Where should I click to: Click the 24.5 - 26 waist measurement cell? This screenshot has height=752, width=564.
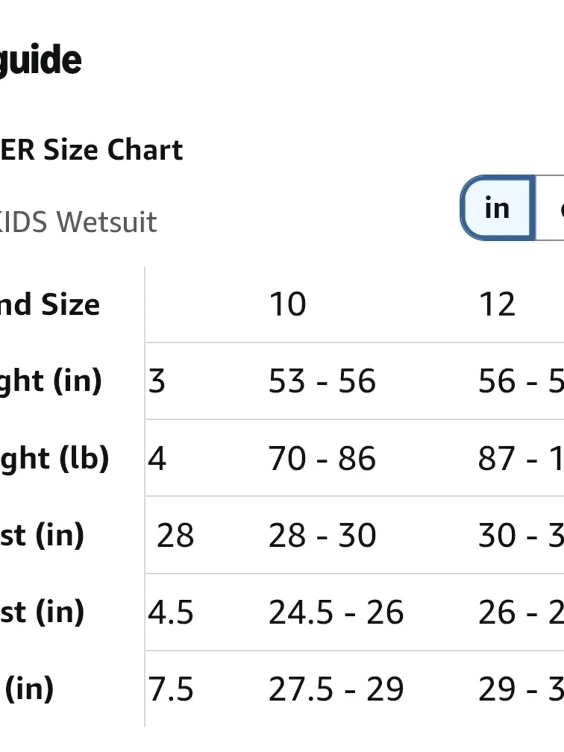pyautogui.click(x=336, y=612)
